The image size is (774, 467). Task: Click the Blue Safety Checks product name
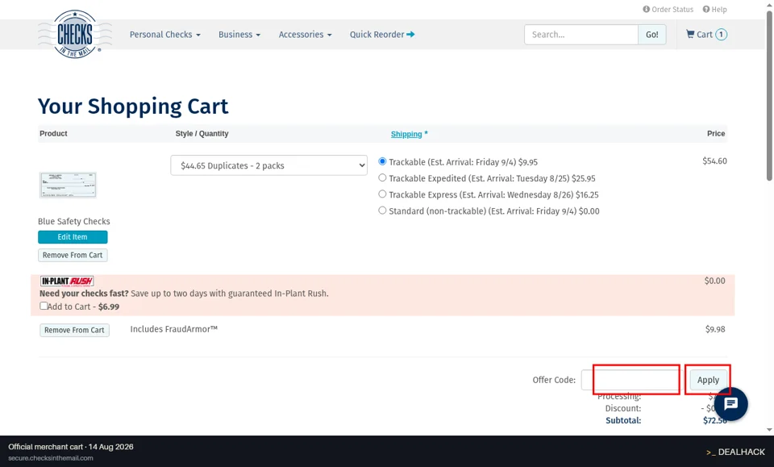tap(74, 222)
